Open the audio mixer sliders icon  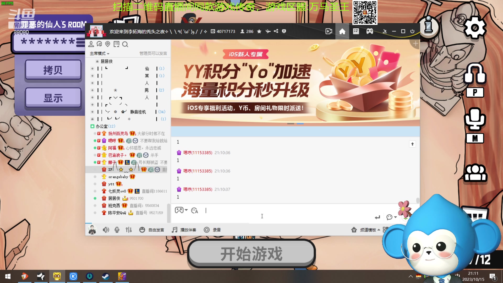click(129, 230)
